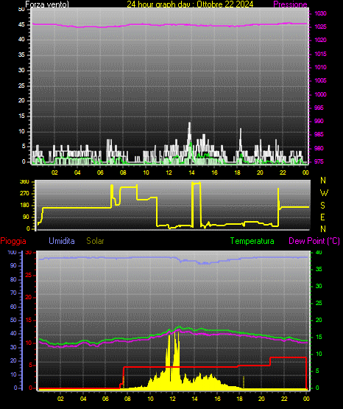Click the 1030 value on pressure axis
Screen dimensions: 343x409
point(320,13)
